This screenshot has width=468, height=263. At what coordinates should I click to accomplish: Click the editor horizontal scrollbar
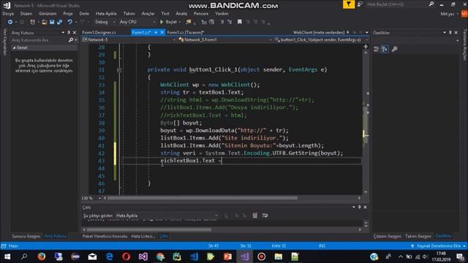203,198
